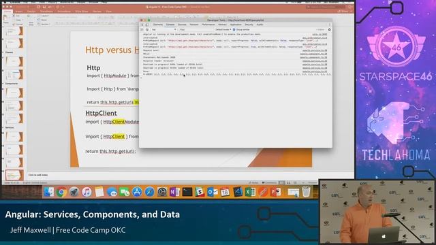Viewport: 436px width, 245px height.
Task: Open PowerPoint Transitions ribbon tab
Action: pos(46,12)
